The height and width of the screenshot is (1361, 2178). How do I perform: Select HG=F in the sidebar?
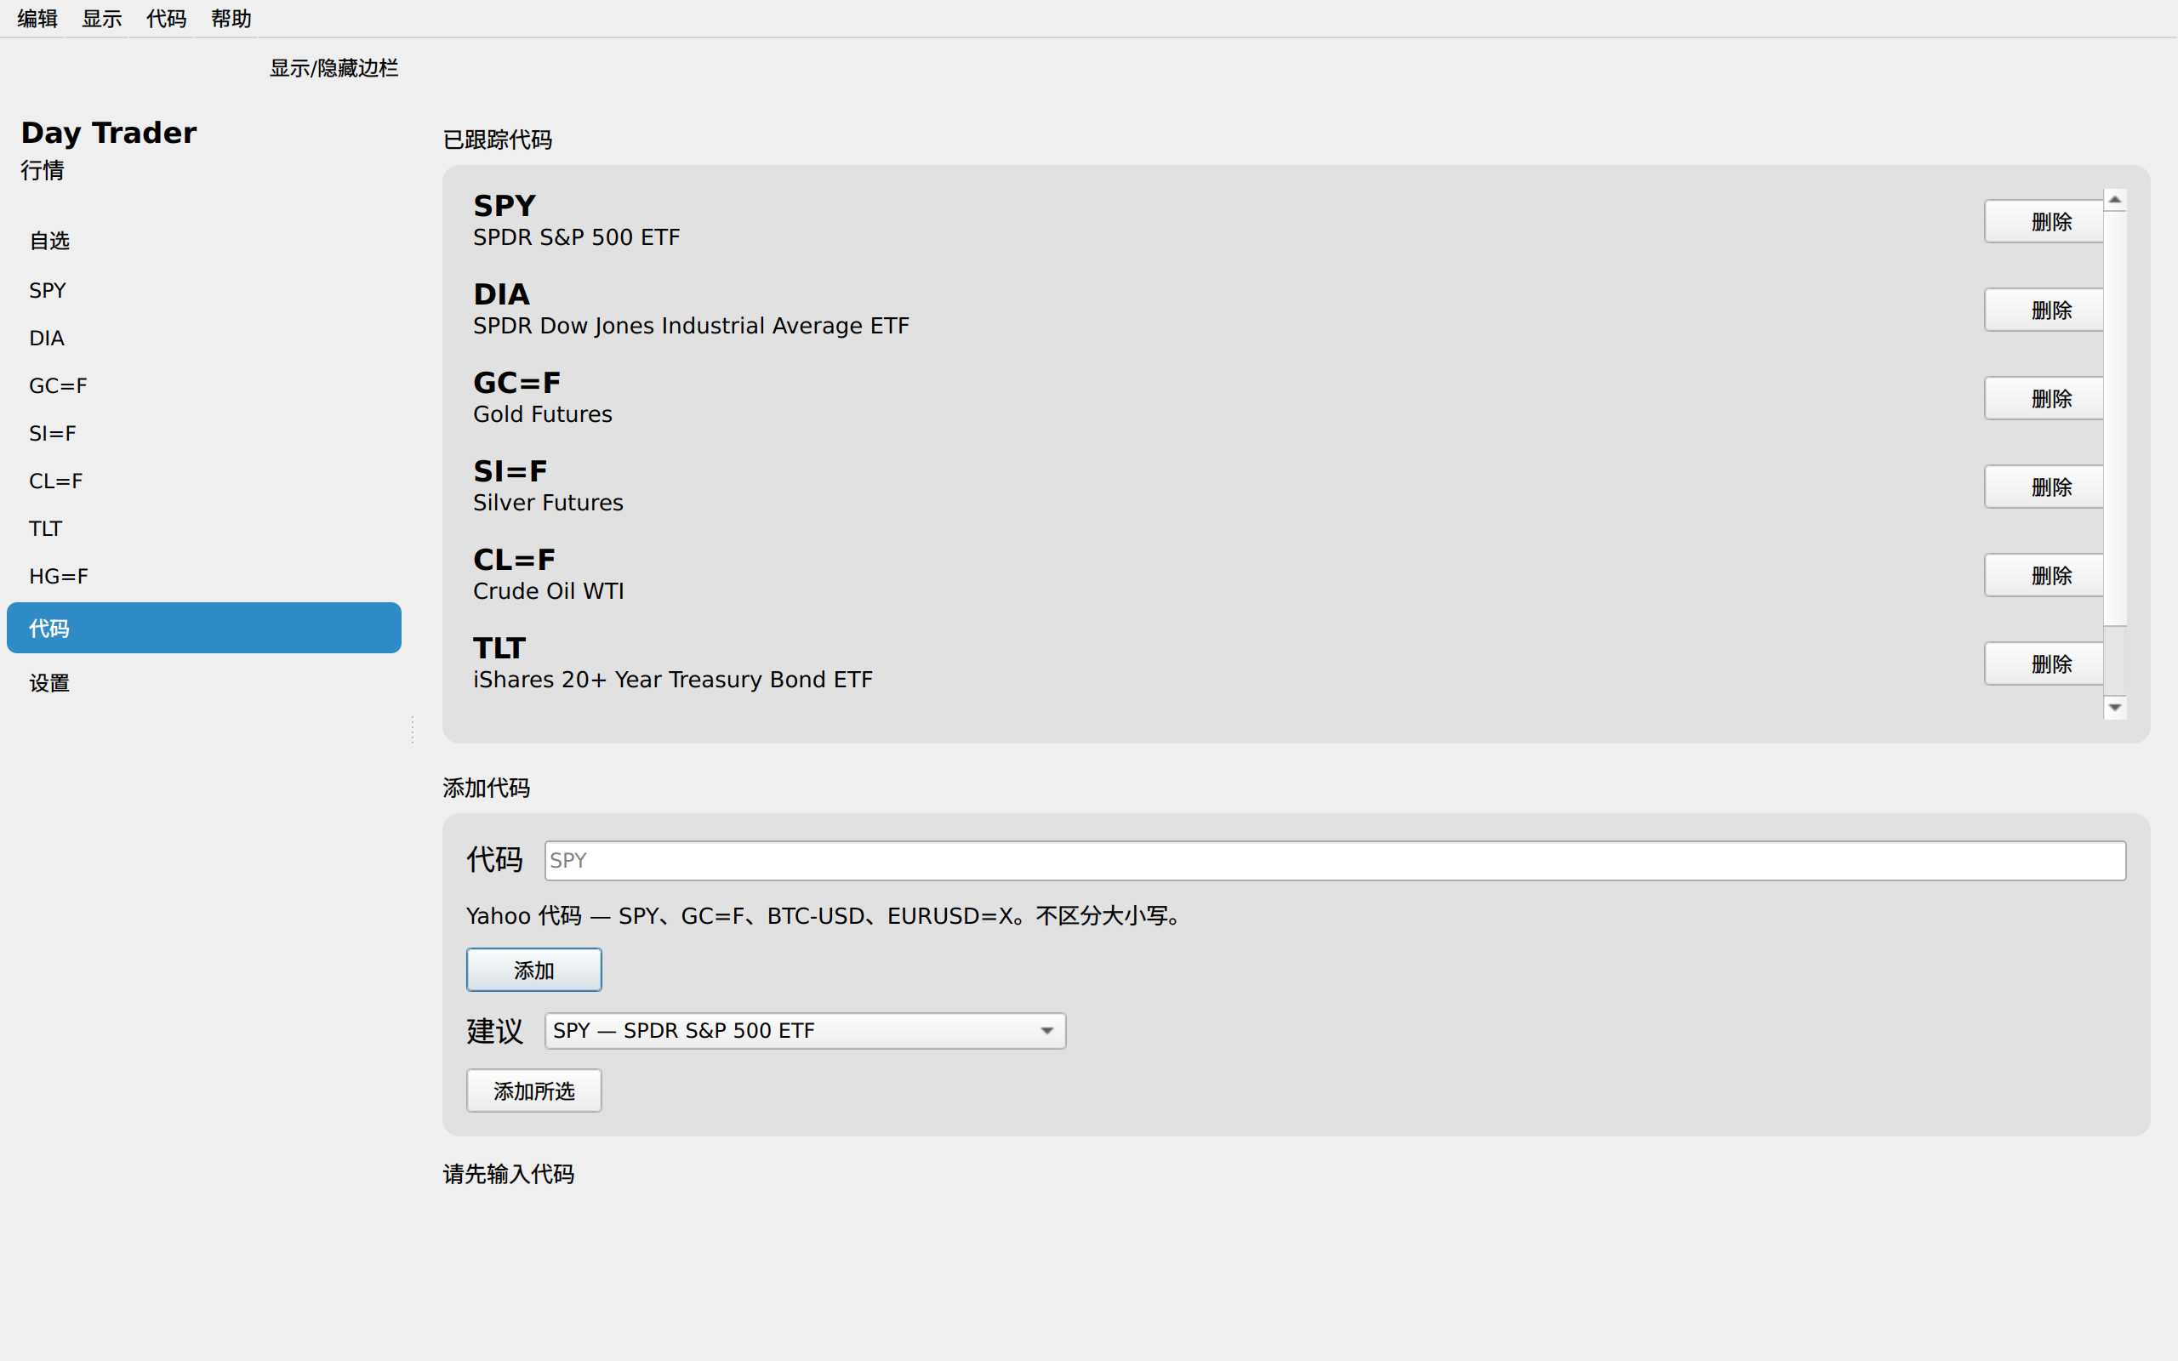(203, 577)
